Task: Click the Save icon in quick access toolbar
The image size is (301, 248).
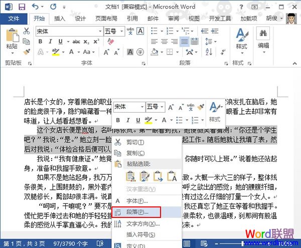Action: [22, 7]
